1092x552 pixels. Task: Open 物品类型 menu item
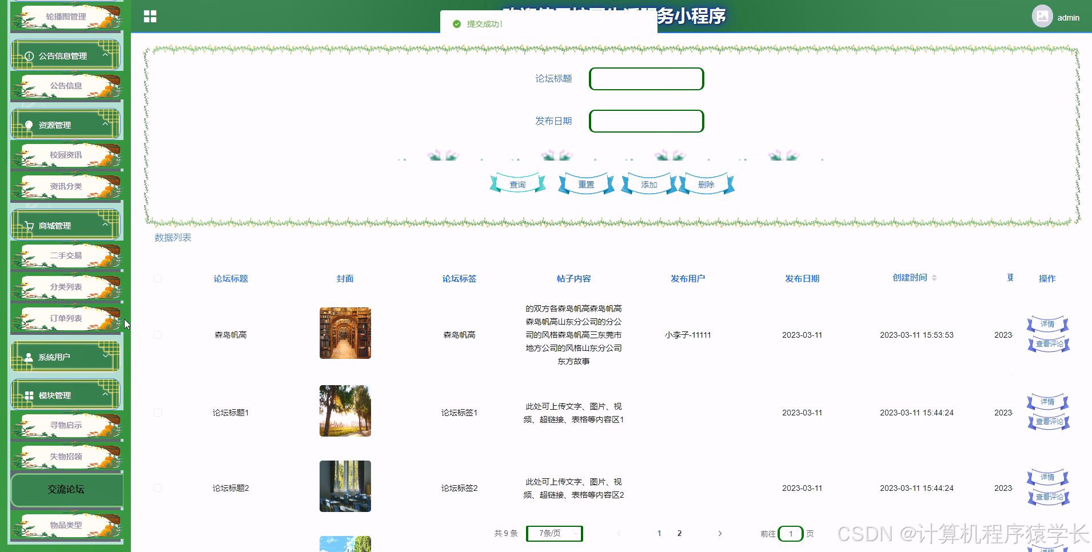click(x=66, y=525)
